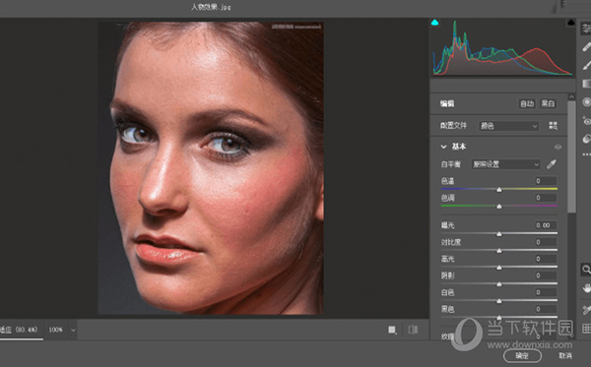This screenshot has width=591, height=367.
Task: Select the color sampler eyedropper in sidebar
Action: click(x=586, y=309)
